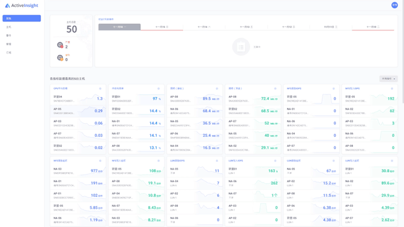Click the NA-02 row with value 62
404x227 pixels.
(x=370, y=111)
